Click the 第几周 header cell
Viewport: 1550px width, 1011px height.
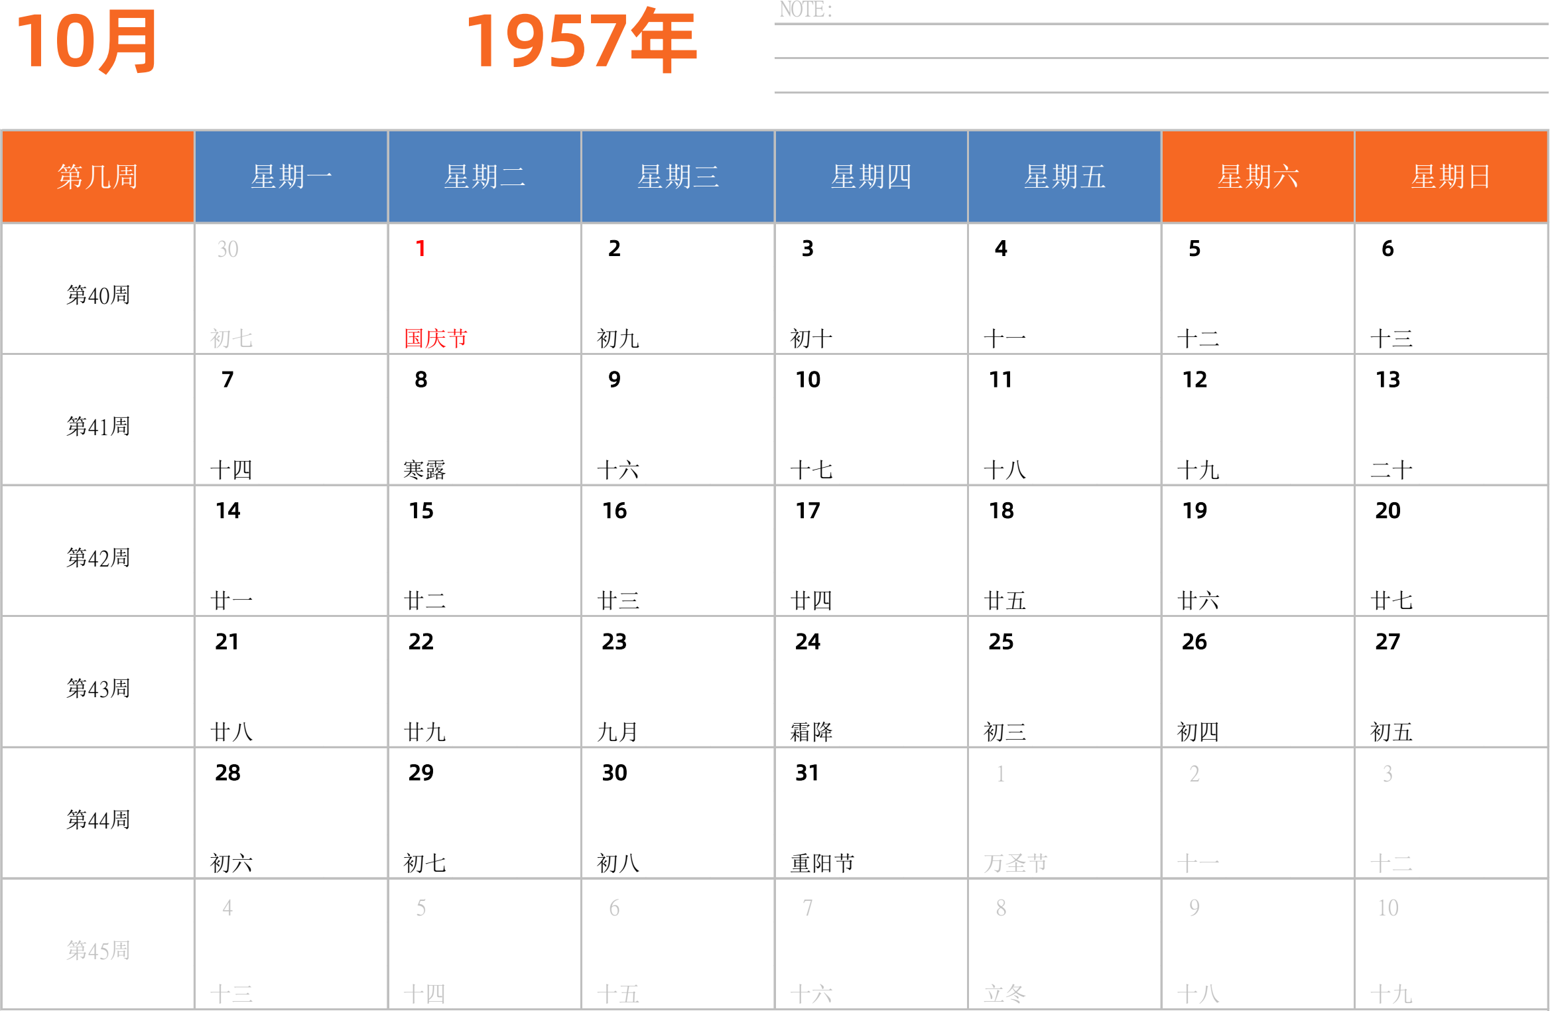(97, 177)
